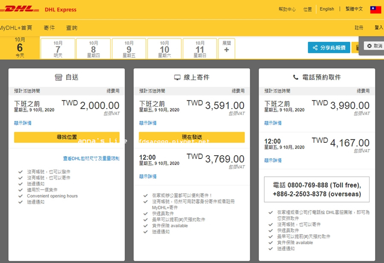The image size is (384, 263).
Task: Click the share icon in 分享此報價
Action: click(315, 47)
